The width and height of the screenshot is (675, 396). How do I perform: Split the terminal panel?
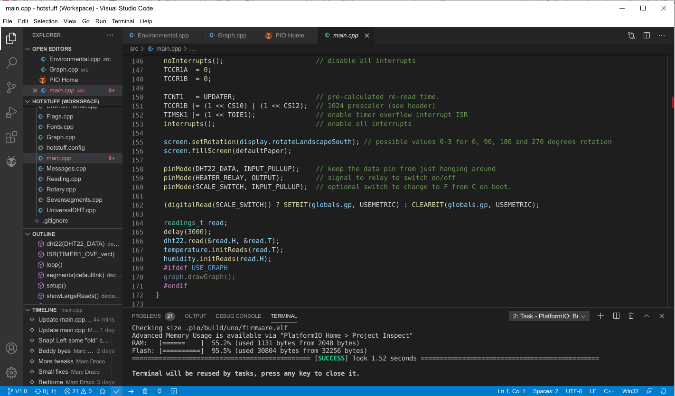coord(616,316)
